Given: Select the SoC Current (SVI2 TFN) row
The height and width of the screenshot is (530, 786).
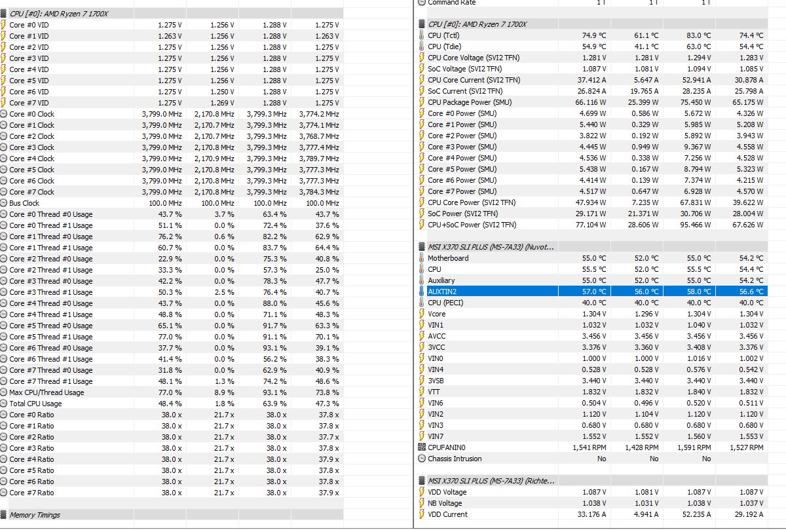Looking at the screenshot, I should pos(591,91).
